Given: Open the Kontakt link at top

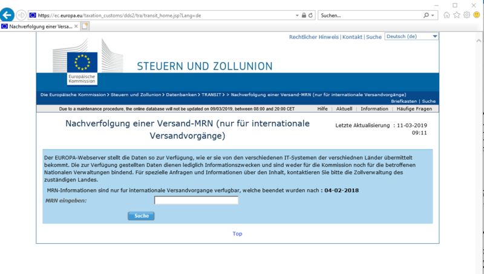Looking at the screenshot, I should pos(352,37).
